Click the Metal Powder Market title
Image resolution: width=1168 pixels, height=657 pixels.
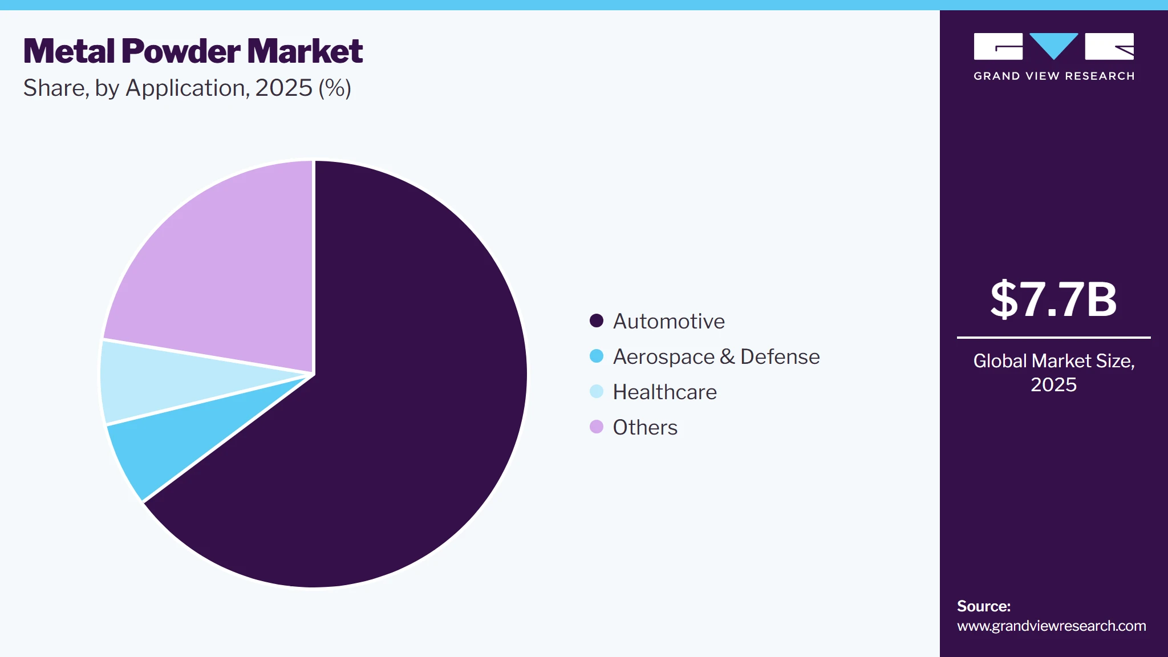193,51
